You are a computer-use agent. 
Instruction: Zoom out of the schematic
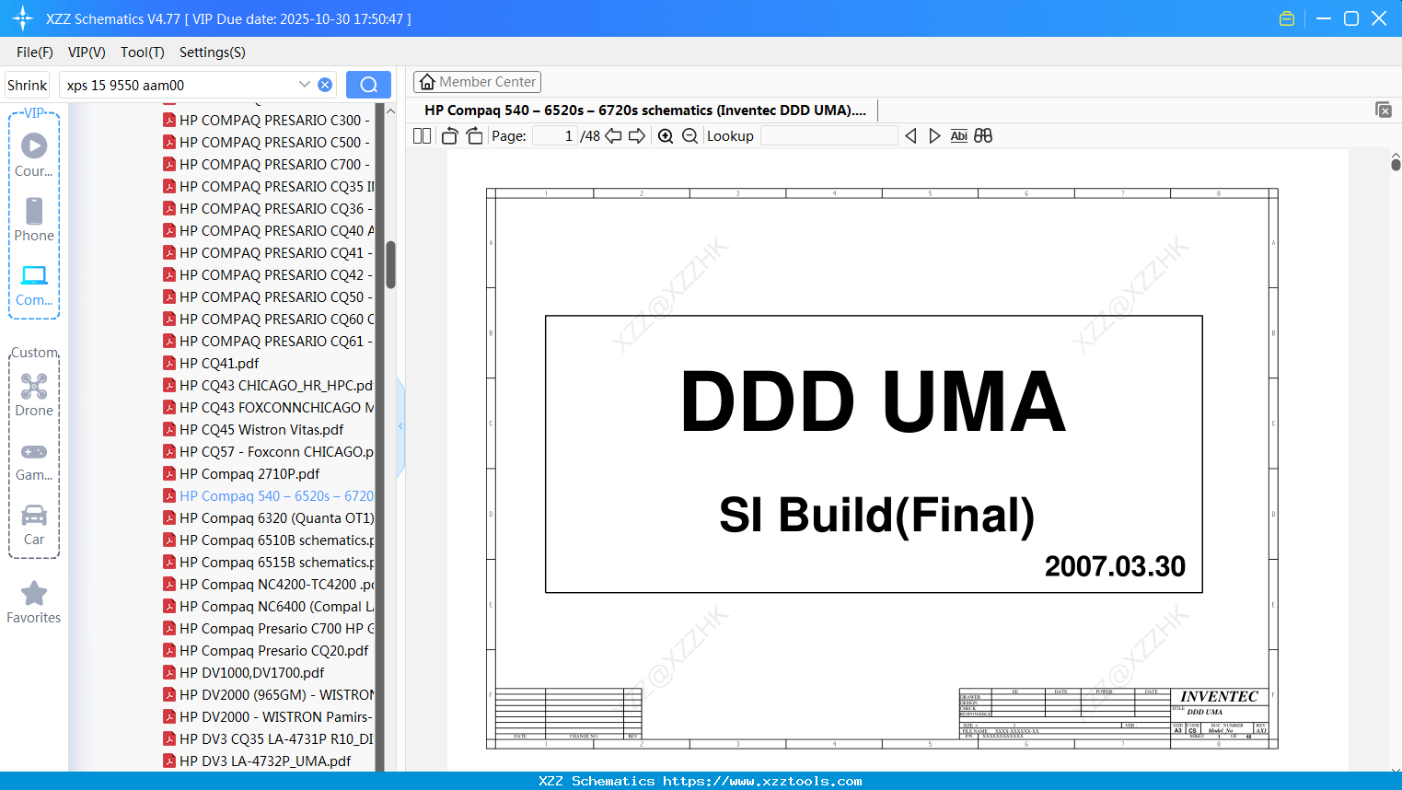pyautogui.click(x=689, y=136)
